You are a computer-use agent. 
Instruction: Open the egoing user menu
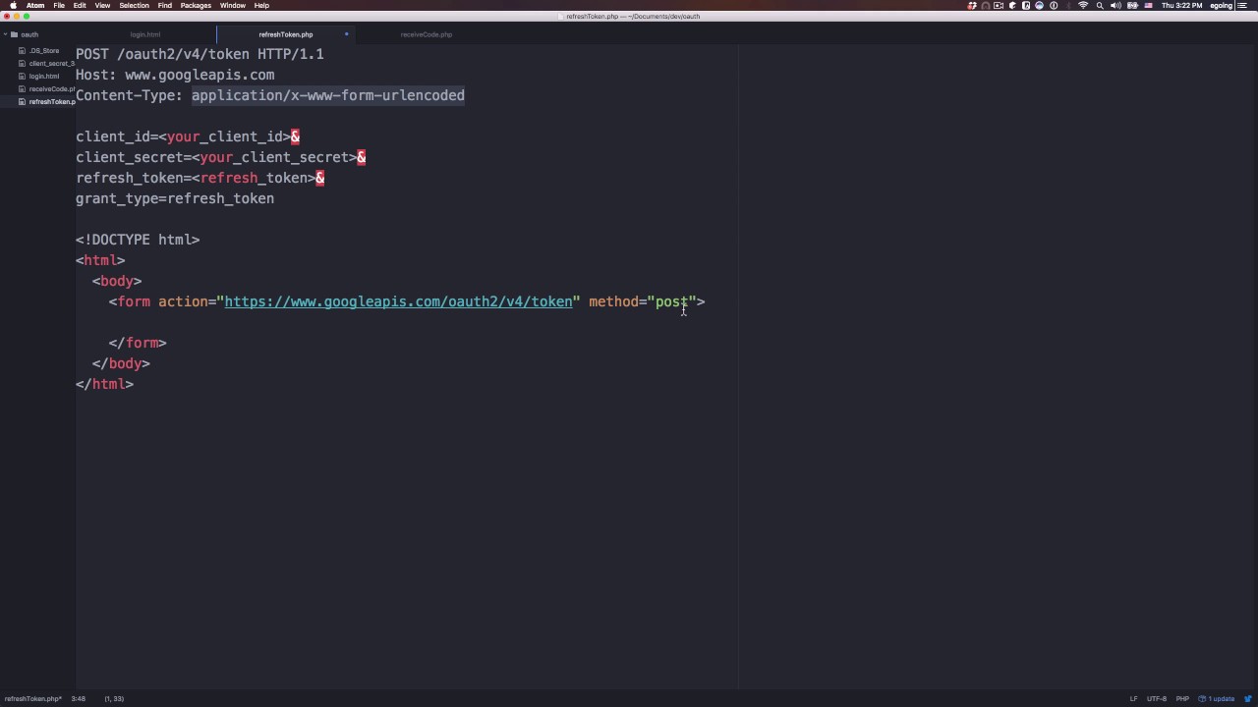point(1221,5)
